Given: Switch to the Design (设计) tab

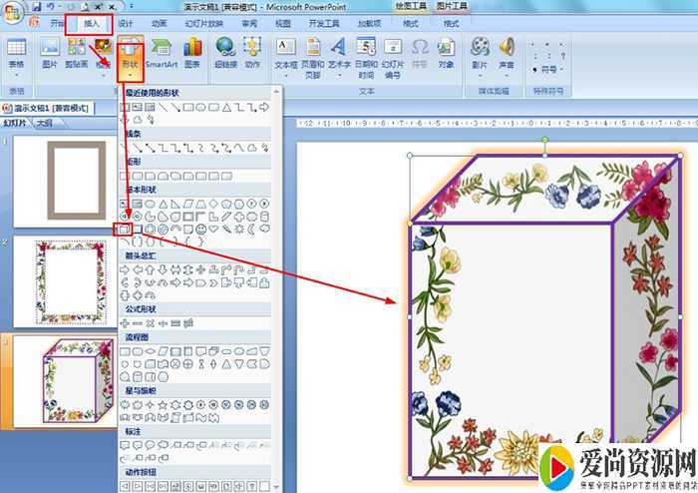Looking at the screenshot, I should point(126,23).
